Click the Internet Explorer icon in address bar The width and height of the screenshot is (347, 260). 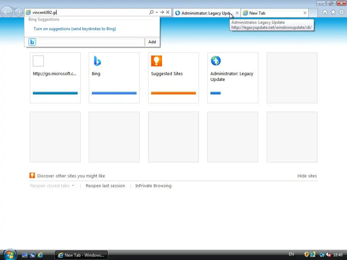coord(28,13)
